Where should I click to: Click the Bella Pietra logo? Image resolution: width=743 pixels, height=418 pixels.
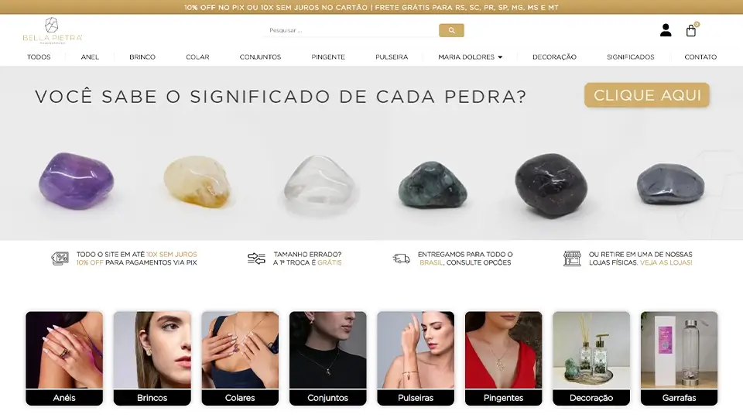52,31
